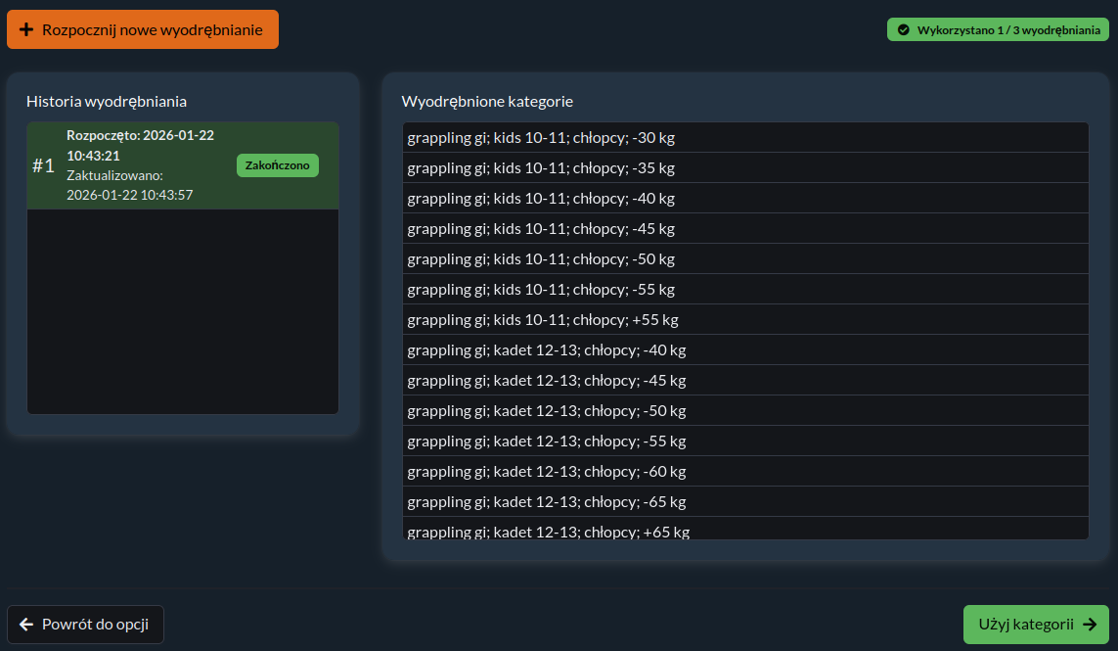Go back via Powrót do opcji
1118x651 pixels.
point(85,625)
